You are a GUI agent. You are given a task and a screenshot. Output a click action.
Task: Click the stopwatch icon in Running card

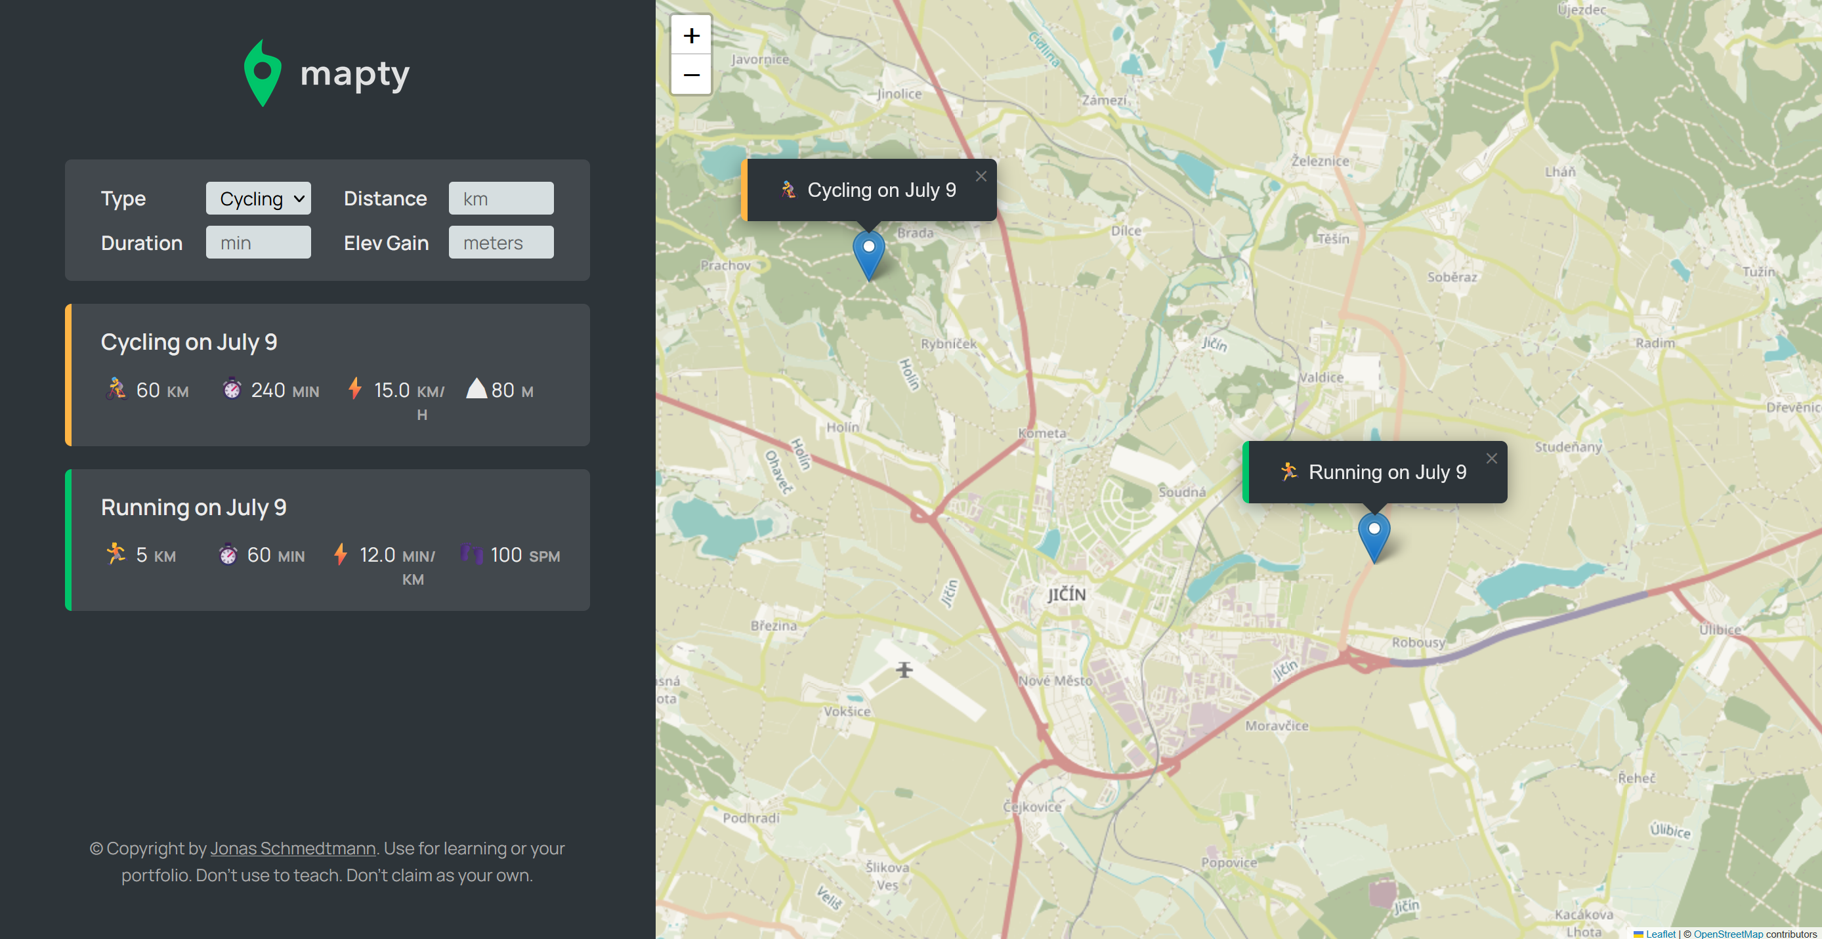pyautogui.click(x=228, y=554)
